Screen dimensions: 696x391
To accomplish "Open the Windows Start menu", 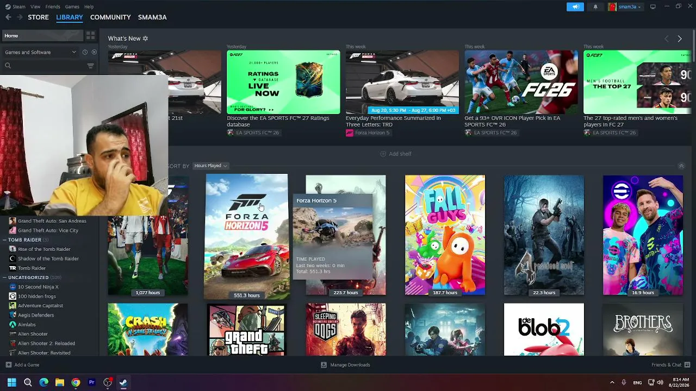I will 12,382.
